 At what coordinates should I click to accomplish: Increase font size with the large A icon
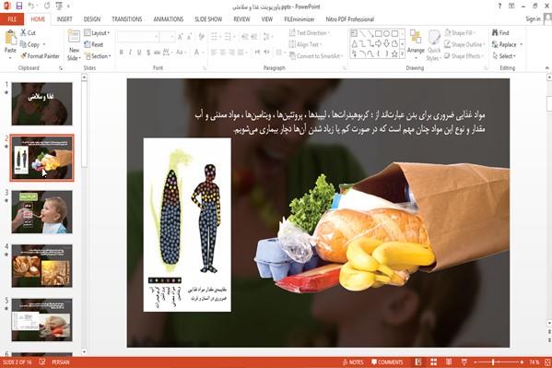click(x=181, y=37)
